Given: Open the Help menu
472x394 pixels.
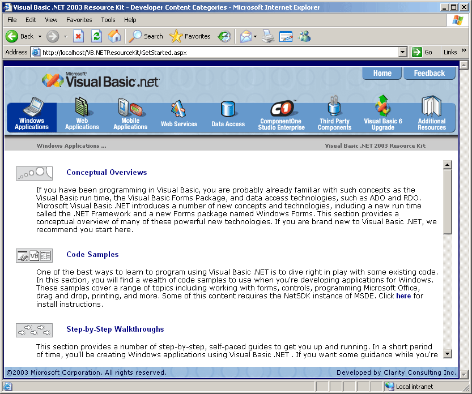Looking at the screenshot, I should [130, 20].
